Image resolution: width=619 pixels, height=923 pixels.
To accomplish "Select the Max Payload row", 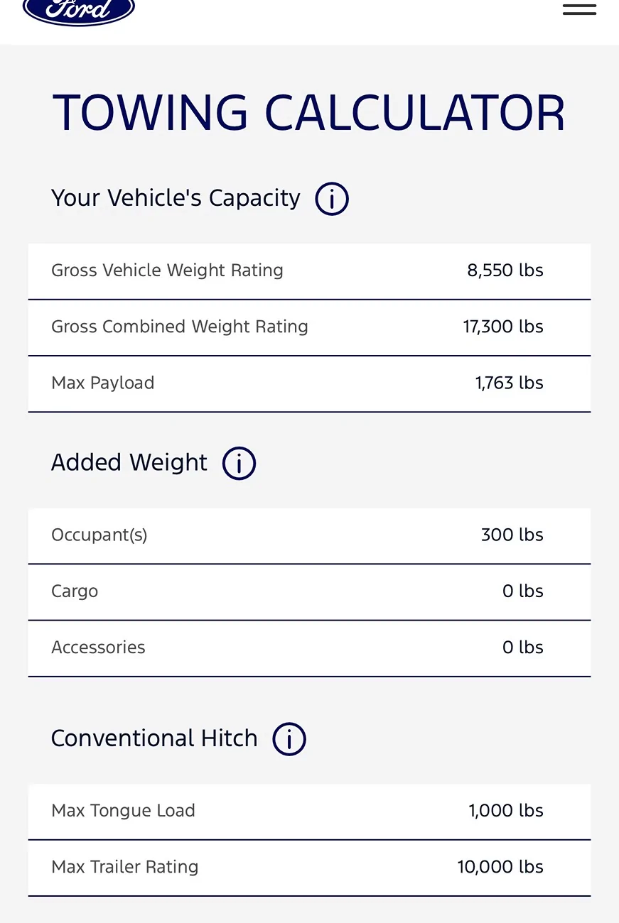I will 309,383.
